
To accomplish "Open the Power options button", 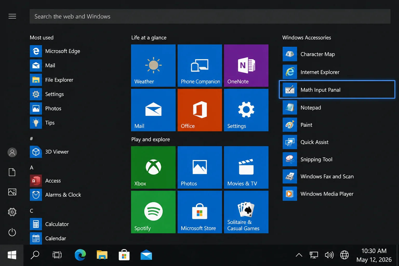I will point(12,232).
